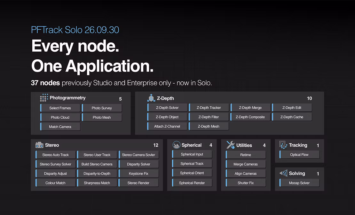Open the Z-Depth Tracker node
355x215 pixels.
coord(209,108)
